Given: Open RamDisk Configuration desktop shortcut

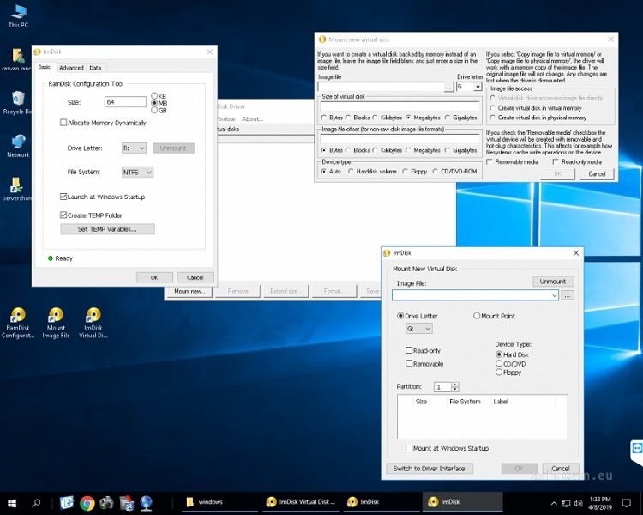Looking at the screenshot, I should [x=18, y=324].
